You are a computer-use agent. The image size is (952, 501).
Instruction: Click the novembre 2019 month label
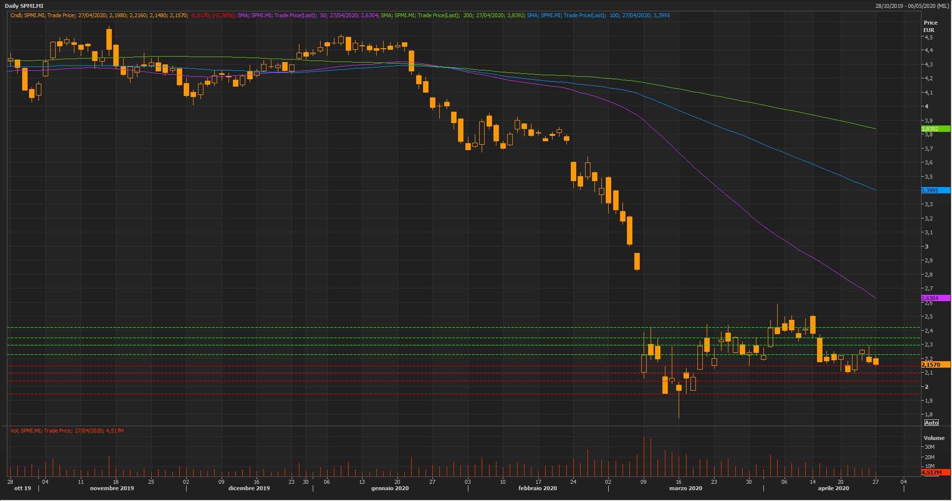[x=112, y=488]
